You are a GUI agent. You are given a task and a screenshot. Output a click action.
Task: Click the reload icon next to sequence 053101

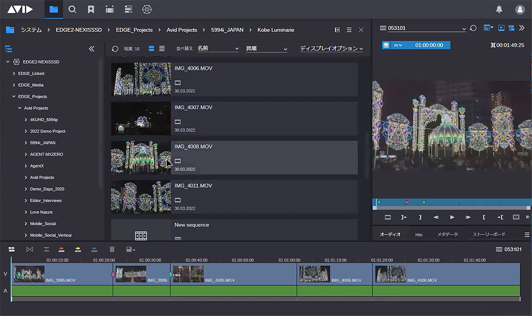(x=473, y=27)
